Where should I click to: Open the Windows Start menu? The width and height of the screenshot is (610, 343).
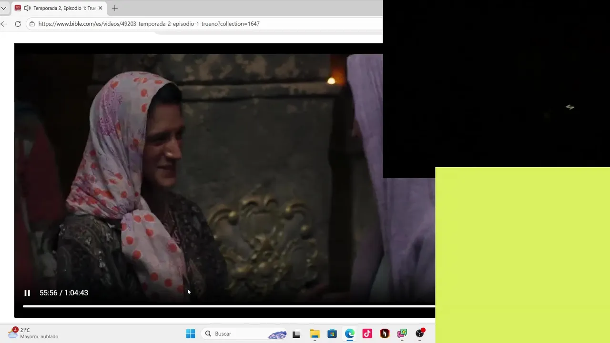[190, 333]
